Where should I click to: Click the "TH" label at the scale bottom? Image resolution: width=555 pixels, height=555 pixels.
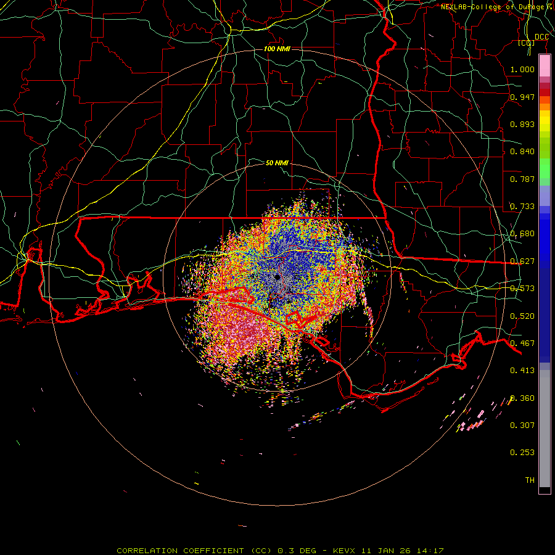(x=530, y=480)
